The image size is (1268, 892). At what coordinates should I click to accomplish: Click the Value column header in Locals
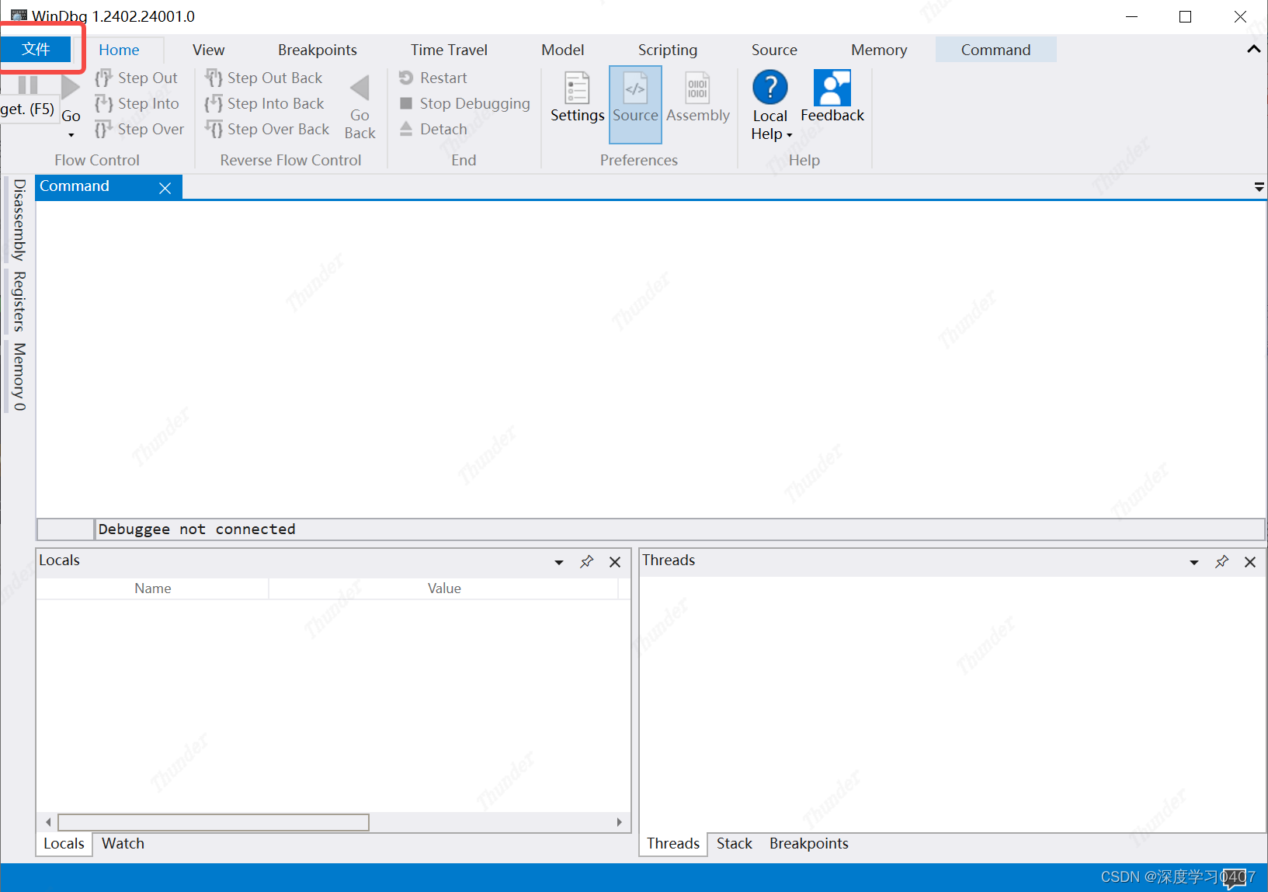pyautogui.click(x=443, y=588)
